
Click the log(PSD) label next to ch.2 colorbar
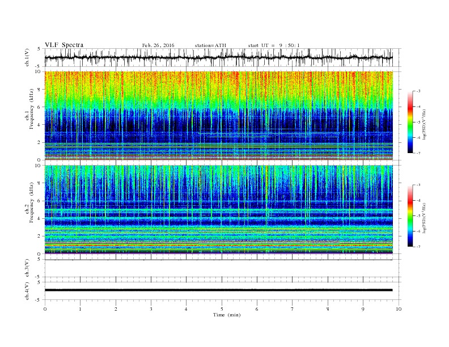click(425, 218)
